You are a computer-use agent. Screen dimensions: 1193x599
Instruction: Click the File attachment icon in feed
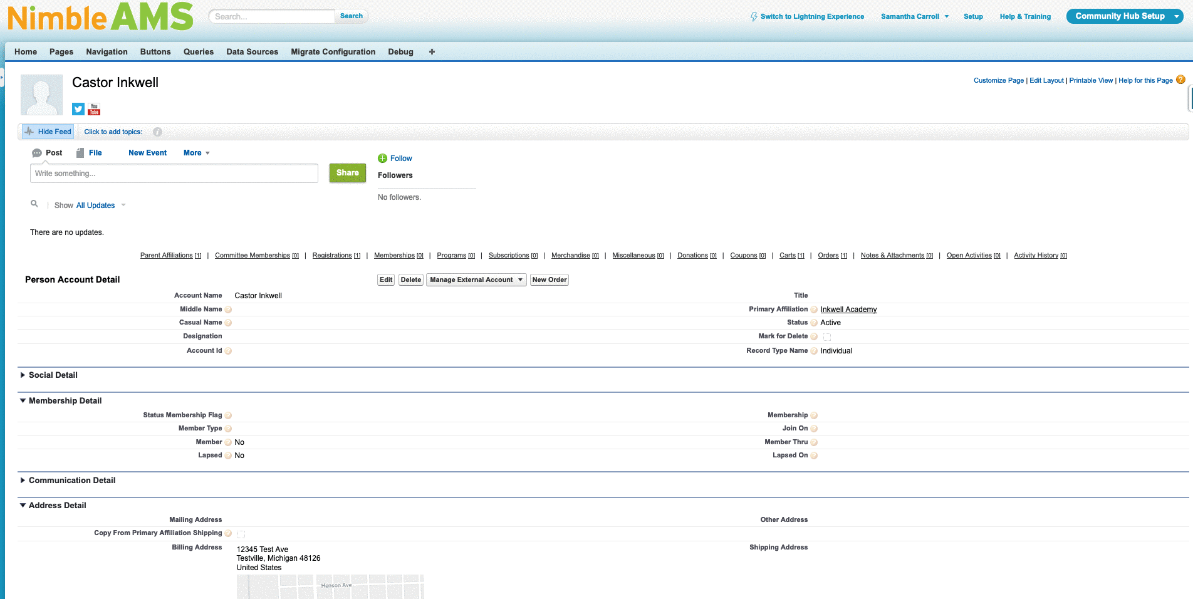80,153
